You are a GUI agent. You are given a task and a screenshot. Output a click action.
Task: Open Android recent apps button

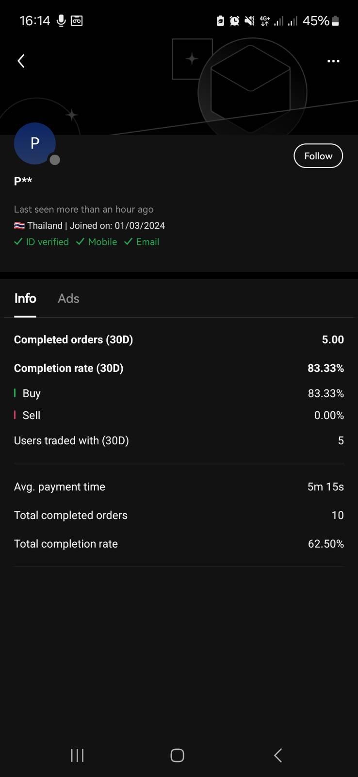[77, 755]
